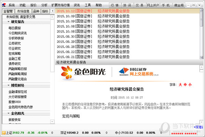The width and height of the screenshot is (205, 137).
Task: Click report content scrollbar up arrow
Action: (x=202, y=67)
